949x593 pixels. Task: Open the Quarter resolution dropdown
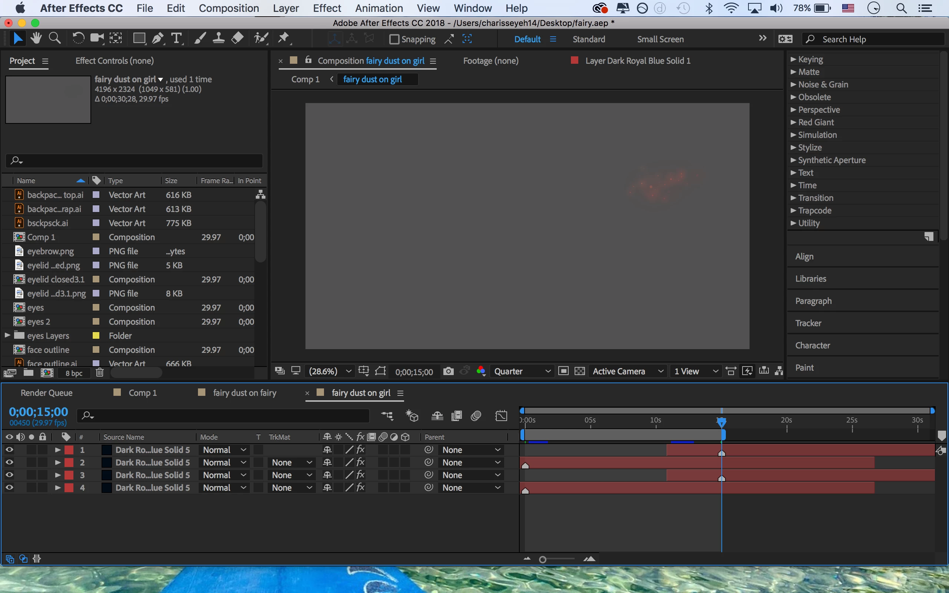pyautogui.click(x=522, y=371)
